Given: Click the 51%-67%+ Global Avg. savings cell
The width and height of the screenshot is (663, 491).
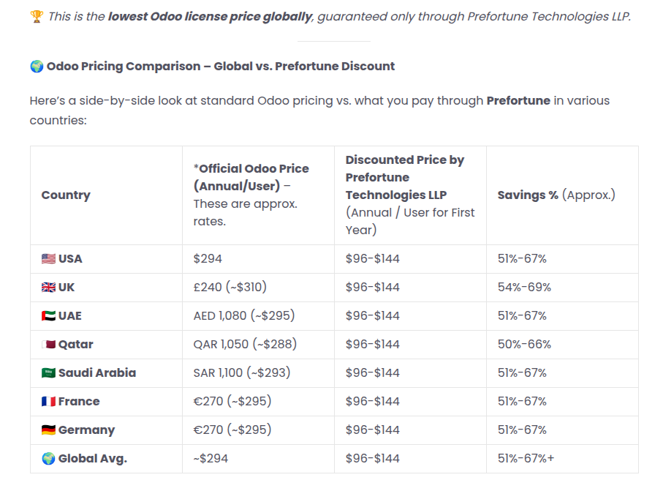Looking at the screenshot, I should (526, 458).
